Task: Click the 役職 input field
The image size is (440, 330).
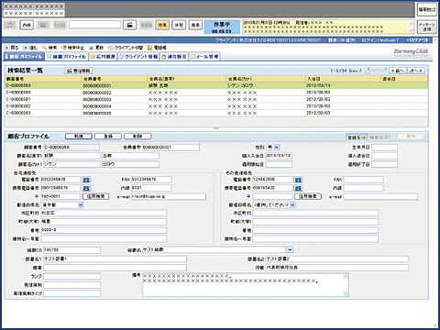Action: pyautogui.click(x=336, y=268)
